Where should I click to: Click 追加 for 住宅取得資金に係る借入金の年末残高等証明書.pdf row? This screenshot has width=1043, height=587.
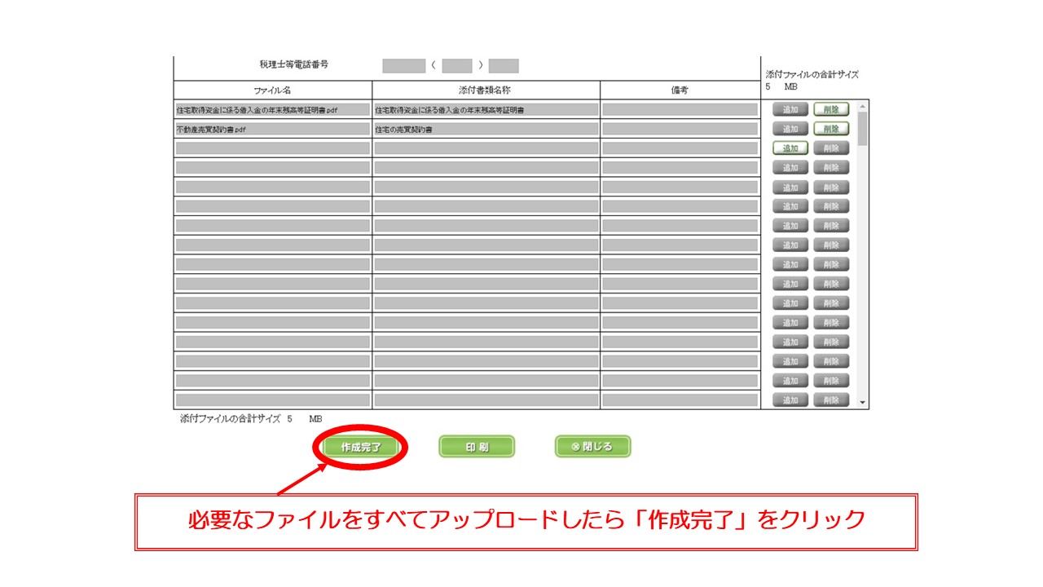click(790, 109)
